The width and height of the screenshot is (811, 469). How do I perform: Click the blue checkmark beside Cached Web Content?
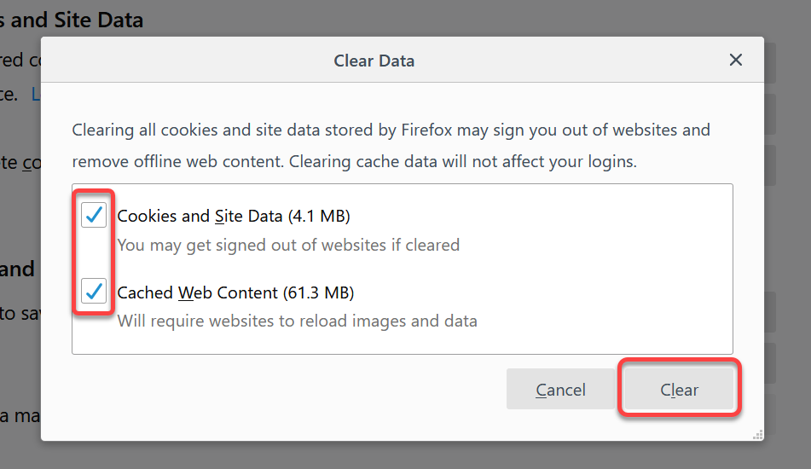click(x=94, y=291)
